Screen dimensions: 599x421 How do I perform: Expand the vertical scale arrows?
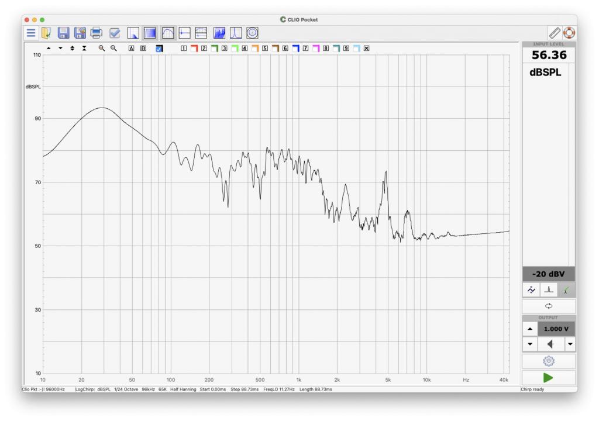coord(72,48)
